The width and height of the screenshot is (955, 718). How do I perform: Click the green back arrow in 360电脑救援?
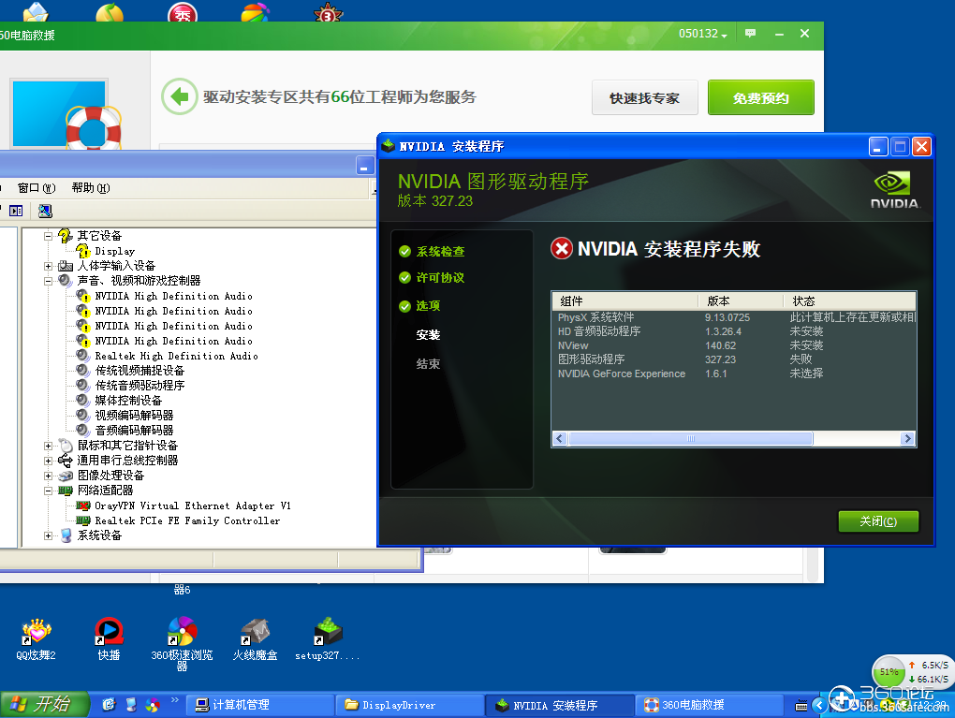[180, 96]
